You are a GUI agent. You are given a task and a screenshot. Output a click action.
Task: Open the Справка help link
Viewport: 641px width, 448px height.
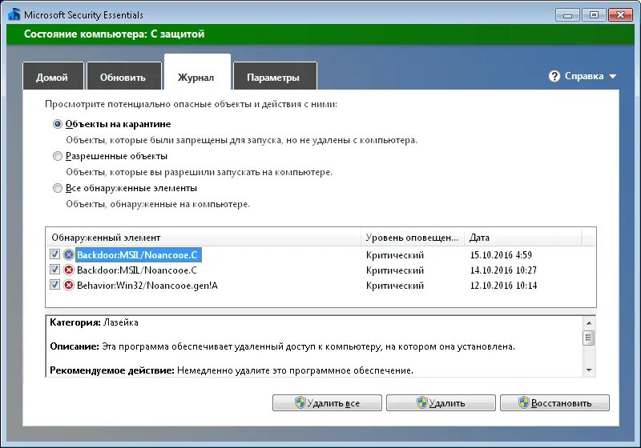[x=584, y=76]
